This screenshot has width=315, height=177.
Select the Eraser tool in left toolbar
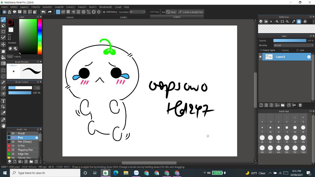pos(3,26)
